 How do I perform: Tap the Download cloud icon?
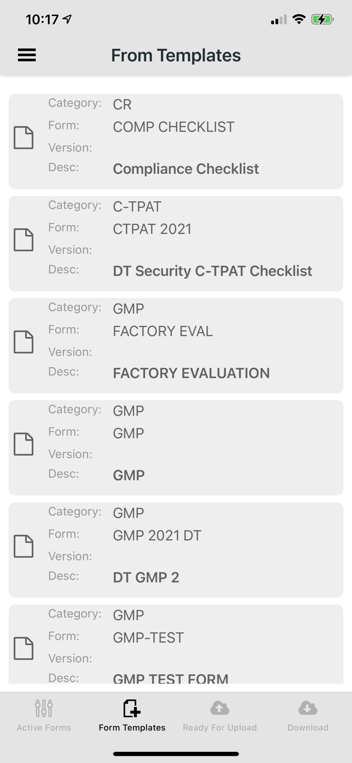point(308,707)
